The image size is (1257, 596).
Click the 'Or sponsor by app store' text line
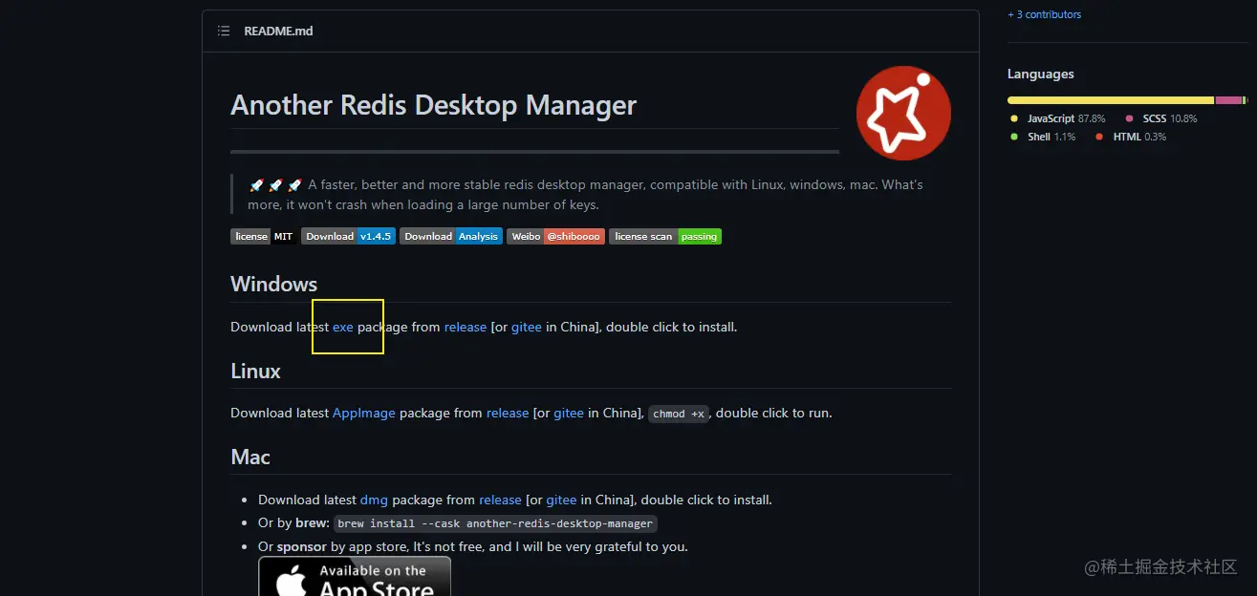(473, 547)
